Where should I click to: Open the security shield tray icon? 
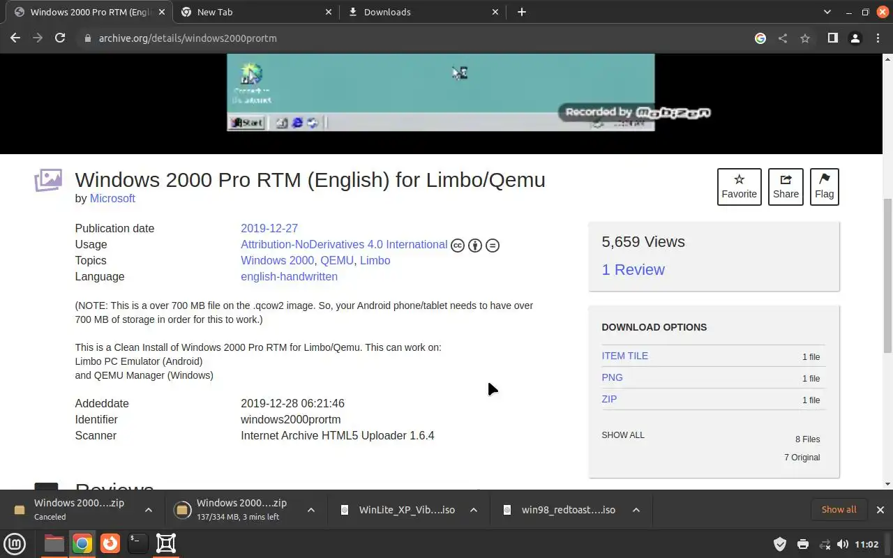781,544
